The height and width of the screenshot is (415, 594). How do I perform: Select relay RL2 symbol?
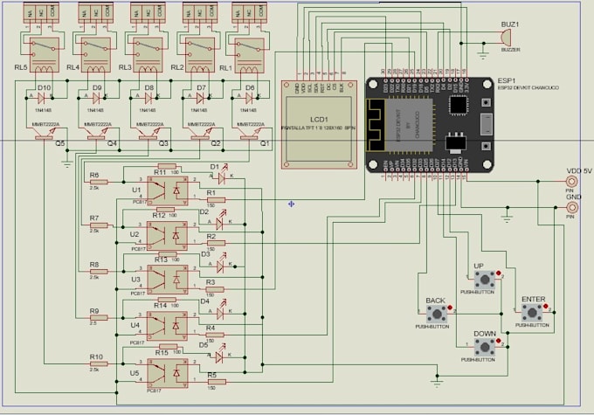[200, 54]
